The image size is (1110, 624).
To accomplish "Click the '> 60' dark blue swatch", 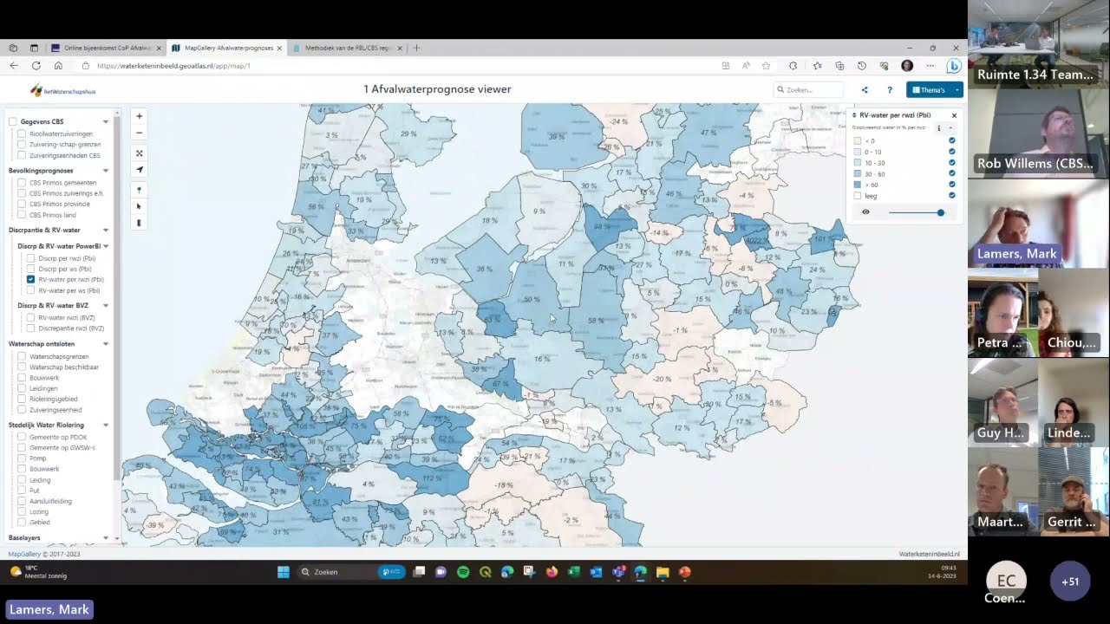I will [858, 185].
